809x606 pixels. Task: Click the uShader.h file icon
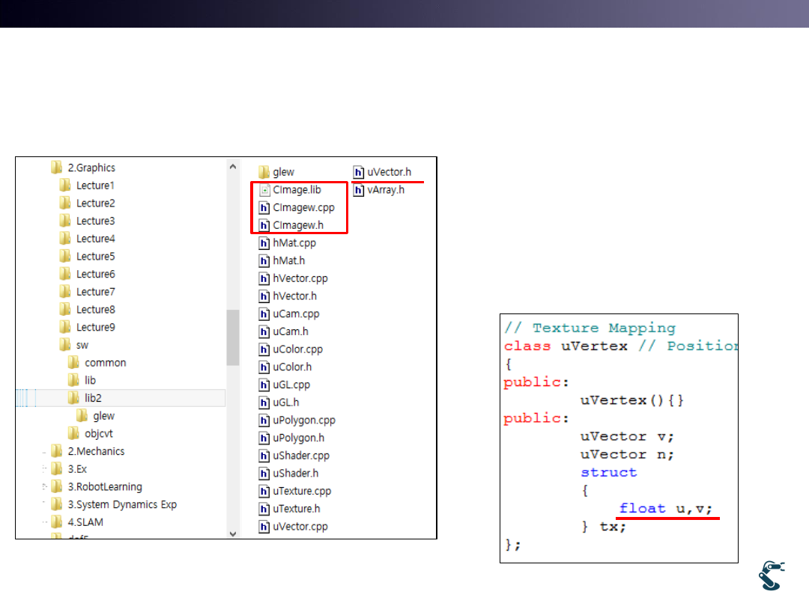(264, 474)
